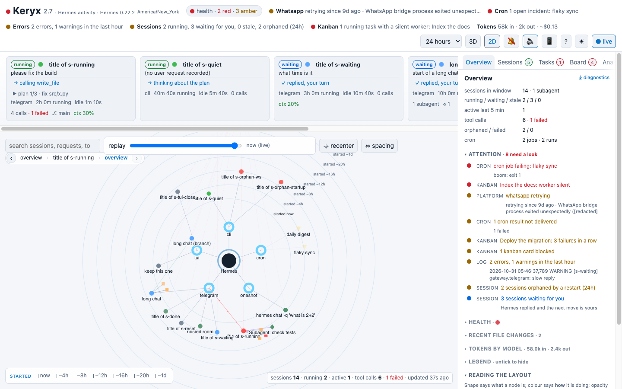Open 'Index the docs: worker silent' alert
Image resolution: width=622 pixels, height=389 pixels.
point(535,185)
